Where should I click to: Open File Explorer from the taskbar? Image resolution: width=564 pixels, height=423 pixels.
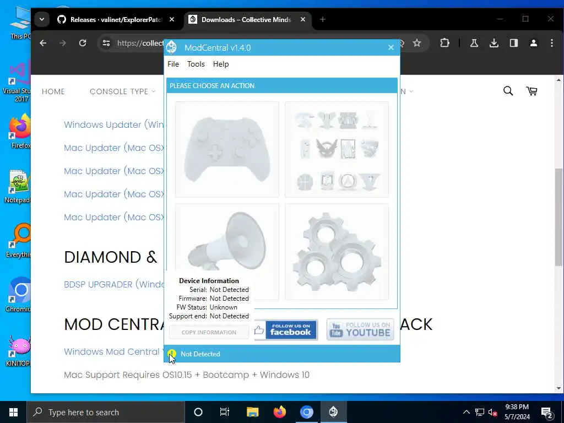click(252, 412)
